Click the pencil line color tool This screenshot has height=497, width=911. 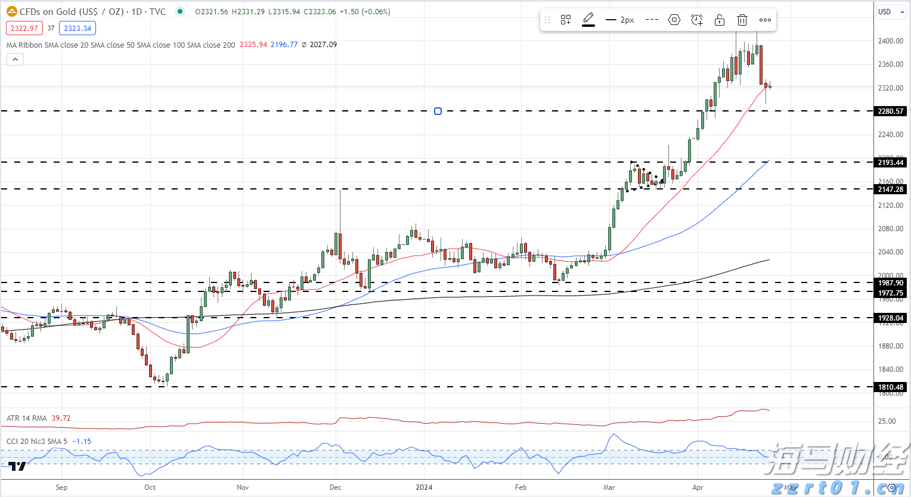(588, 20)
